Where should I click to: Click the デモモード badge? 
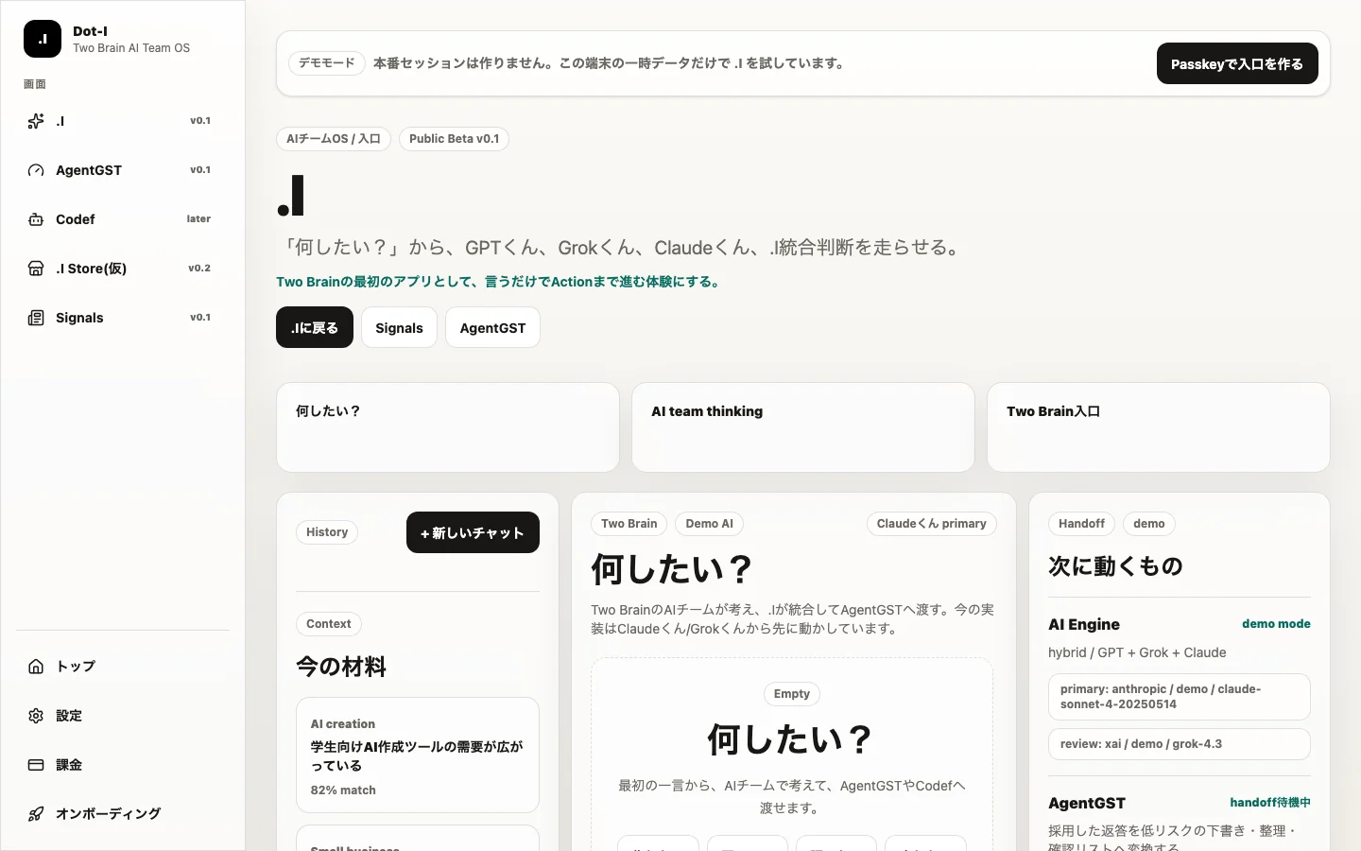point(327,63)
